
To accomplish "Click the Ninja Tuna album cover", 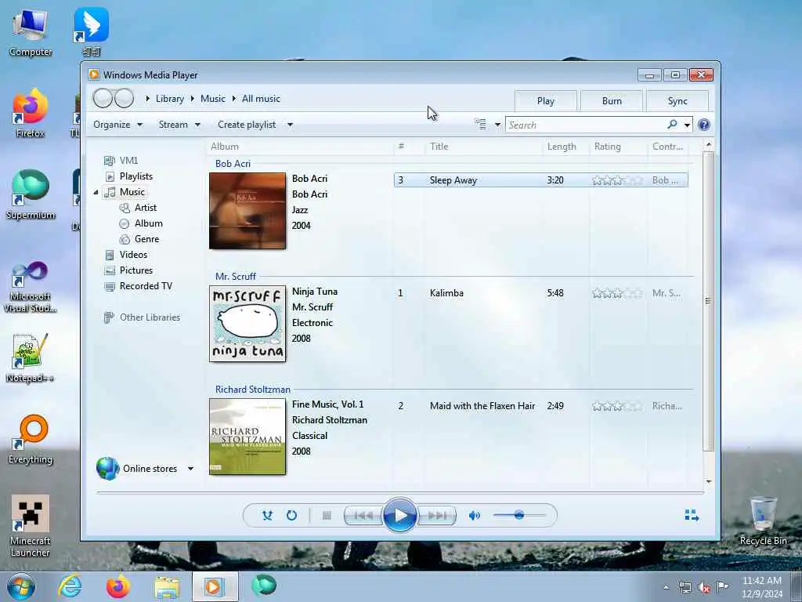I will click(247, 324).
